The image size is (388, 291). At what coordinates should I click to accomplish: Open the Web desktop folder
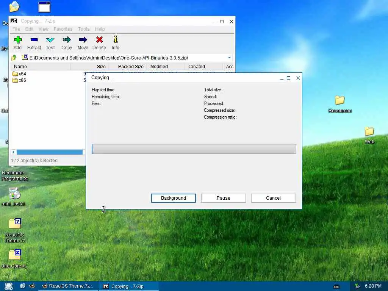coord(369,135)
